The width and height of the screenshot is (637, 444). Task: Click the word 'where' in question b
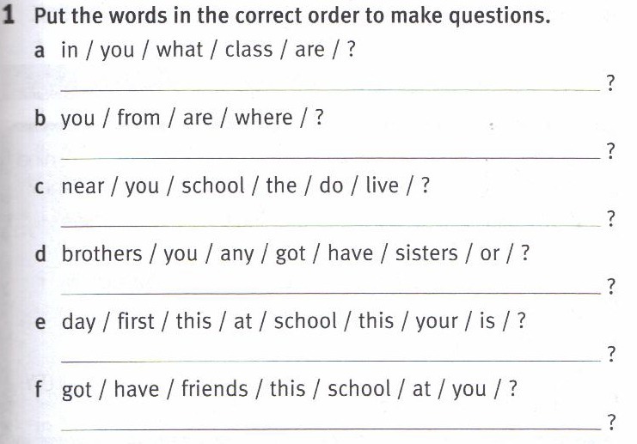click(264, 118)
